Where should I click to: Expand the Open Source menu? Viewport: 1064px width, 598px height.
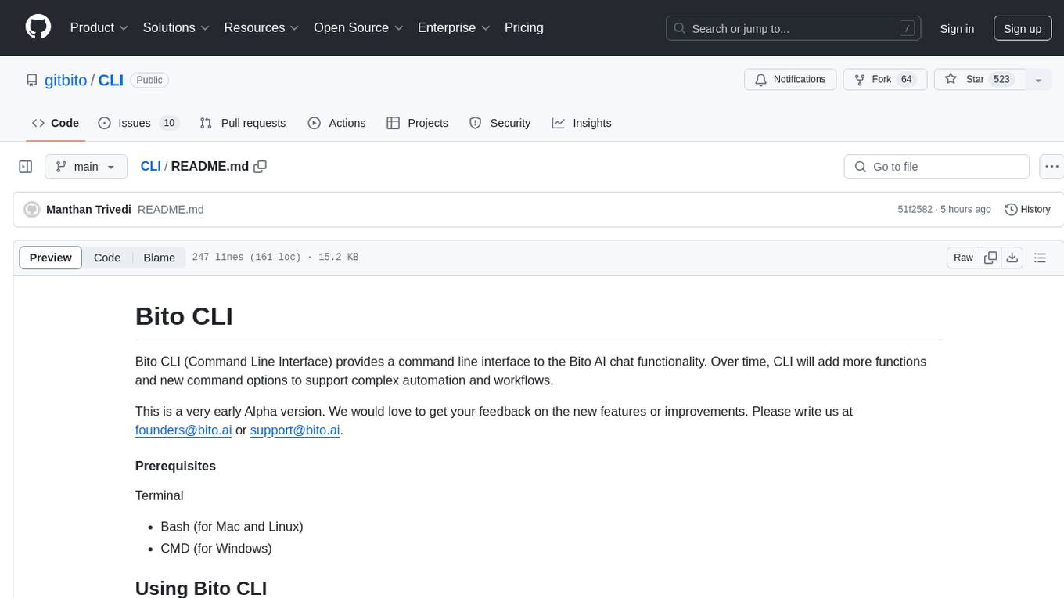358,27
